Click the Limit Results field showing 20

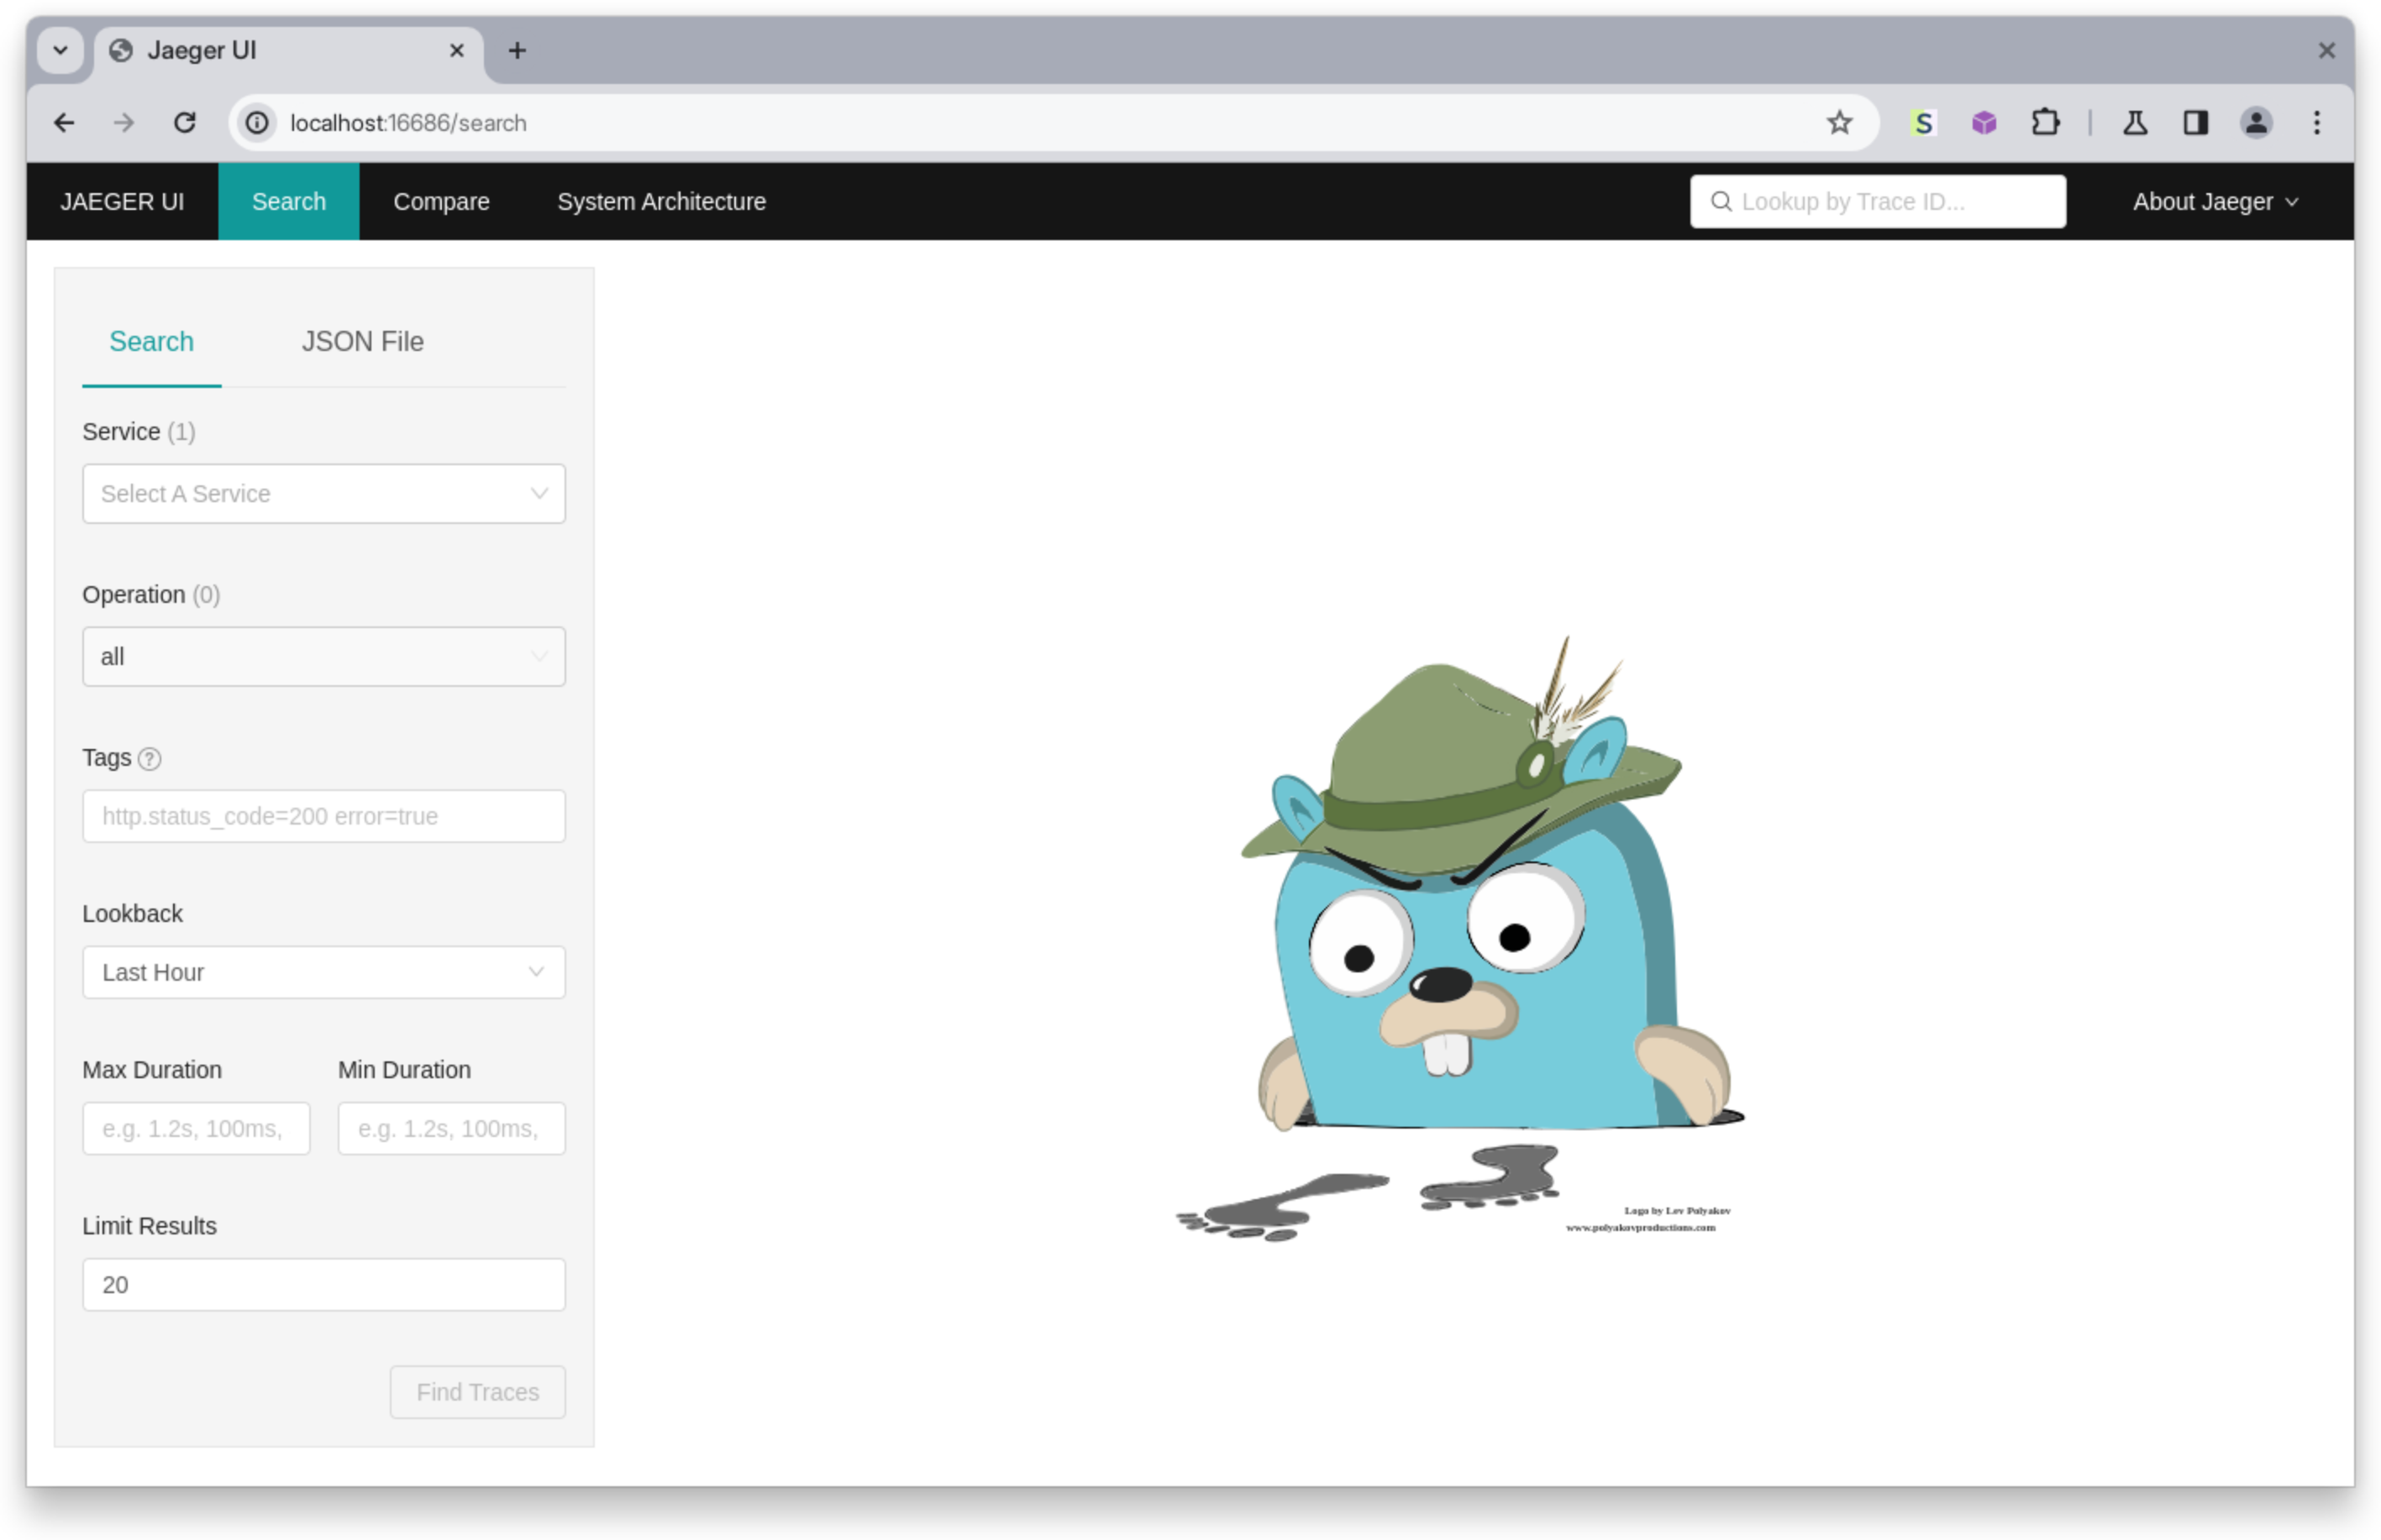(324, 1286)
